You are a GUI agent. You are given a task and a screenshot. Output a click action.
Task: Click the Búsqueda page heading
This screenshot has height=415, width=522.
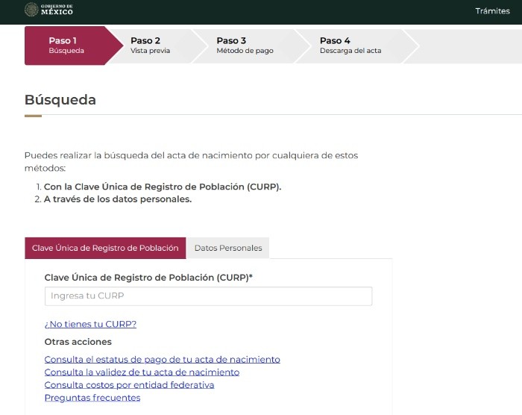tap(60, 100)
